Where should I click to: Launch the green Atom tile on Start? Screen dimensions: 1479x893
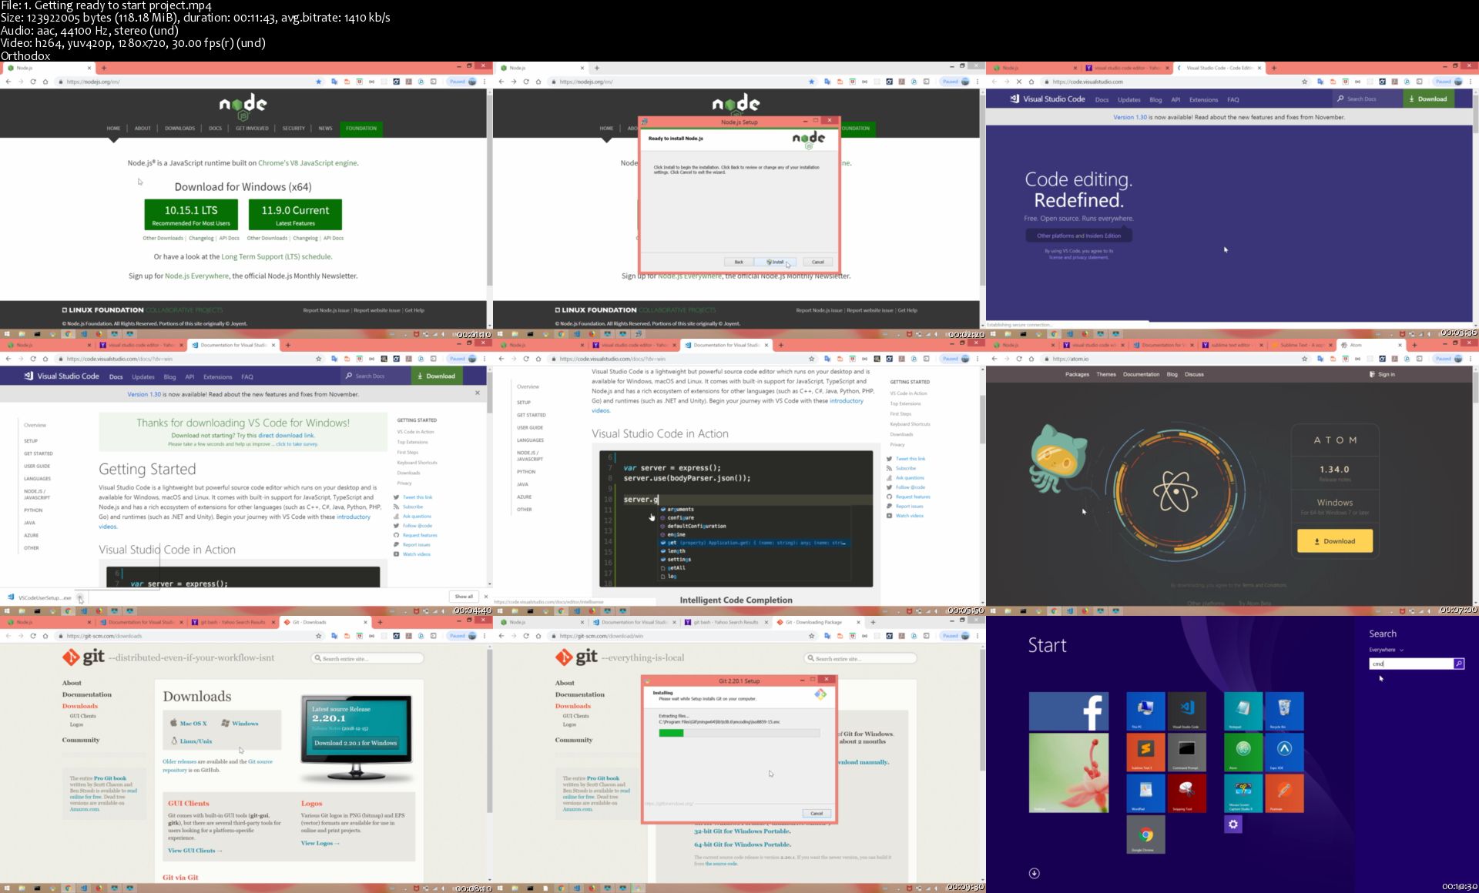[1243, 752]
